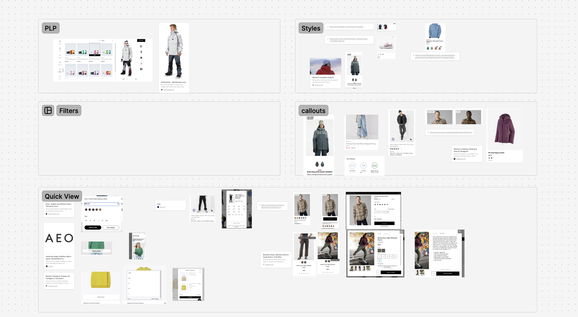
Task: Pick the dark navy color swatch in the jacket quick view
Action: coord(90,210)
